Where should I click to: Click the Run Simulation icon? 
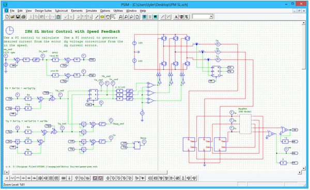pos(145,17)
